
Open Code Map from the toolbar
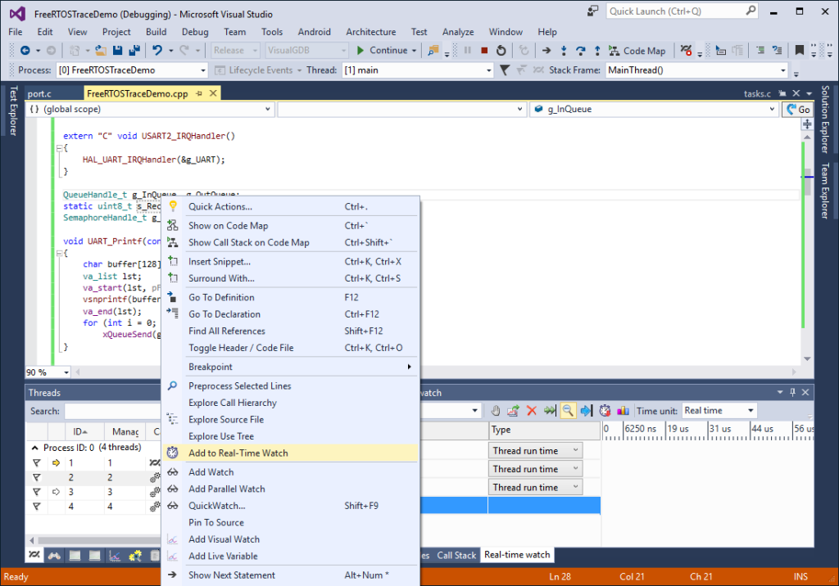[637, 51]
